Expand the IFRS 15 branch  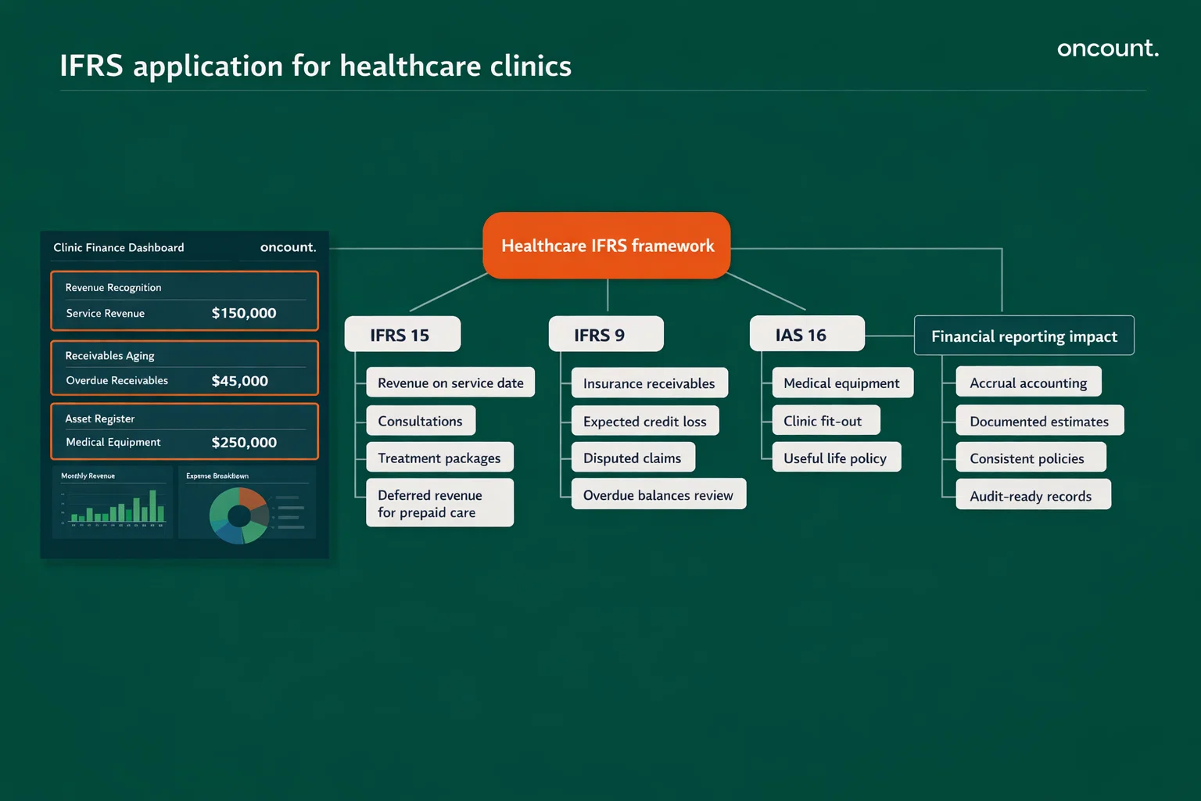coord(402,334)
